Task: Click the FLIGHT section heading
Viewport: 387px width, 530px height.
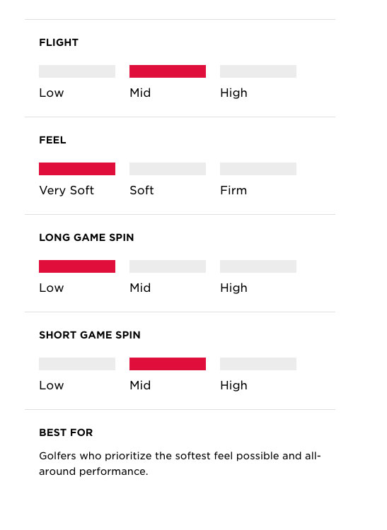Action: click(x=59, y=42)
